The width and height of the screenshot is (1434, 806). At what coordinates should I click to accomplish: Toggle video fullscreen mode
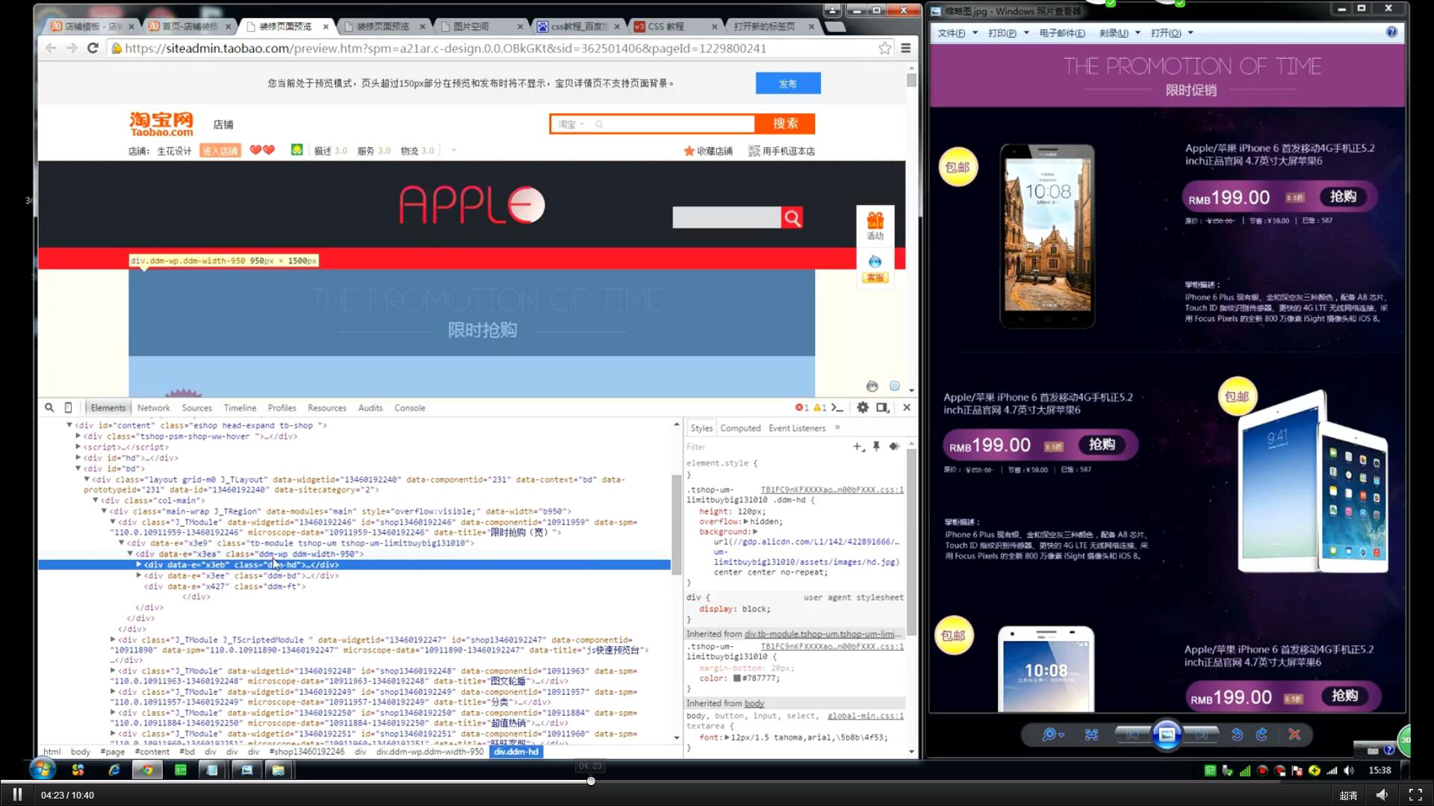click(1415, 795)
